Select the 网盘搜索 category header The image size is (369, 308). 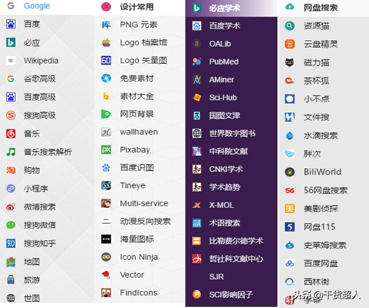pos(321,8)
